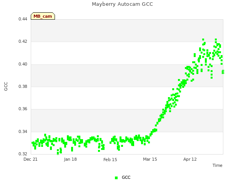Click the chart title Mayberry Autocam GCC
This screenshot has height=185, width=246.
[122, 4]
